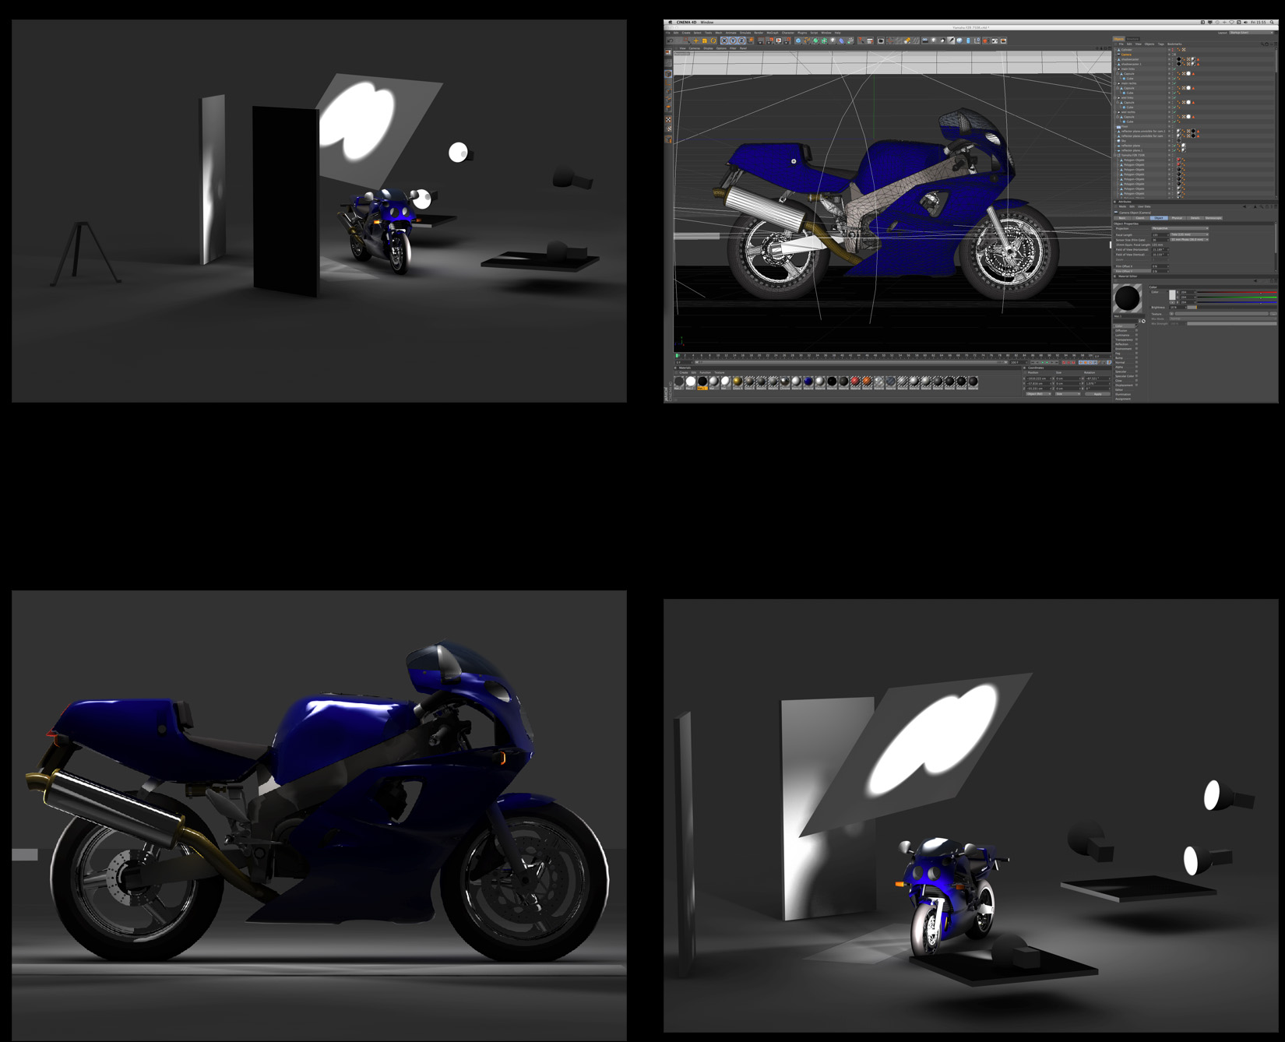Open the Create menu
Screen dimensions: 1285x1042
(x=686, y=33)
